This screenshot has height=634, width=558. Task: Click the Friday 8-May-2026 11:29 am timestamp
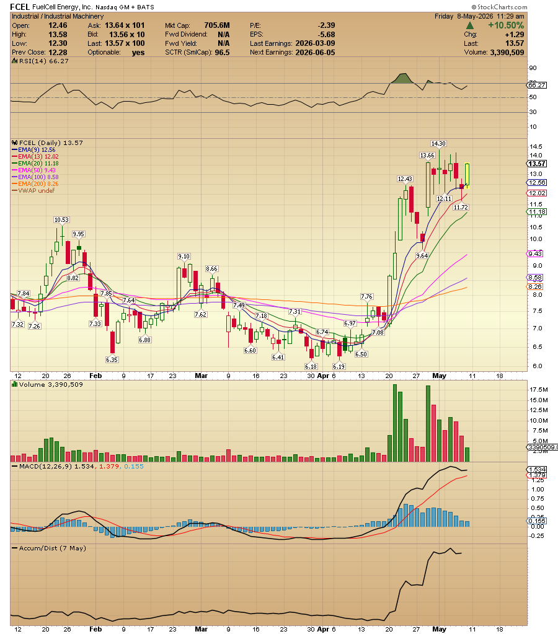click(479, 16)
